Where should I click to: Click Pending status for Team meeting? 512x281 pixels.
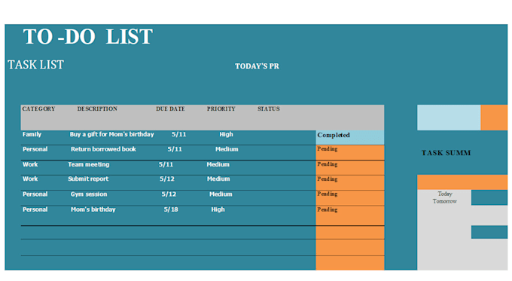coord(349,167)
